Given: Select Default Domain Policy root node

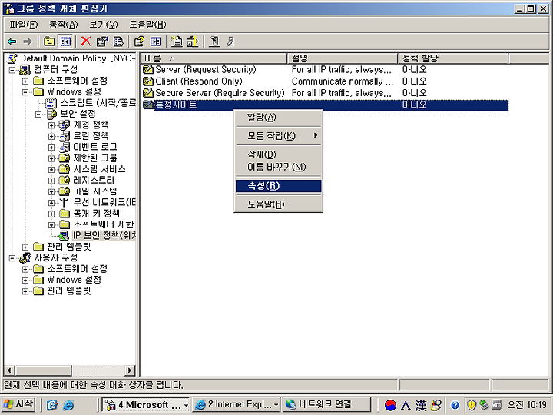Looking at the screenshot, I should (x=78, y=58).
